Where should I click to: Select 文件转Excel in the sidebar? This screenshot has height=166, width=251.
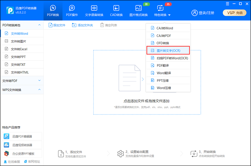point(22,49)
